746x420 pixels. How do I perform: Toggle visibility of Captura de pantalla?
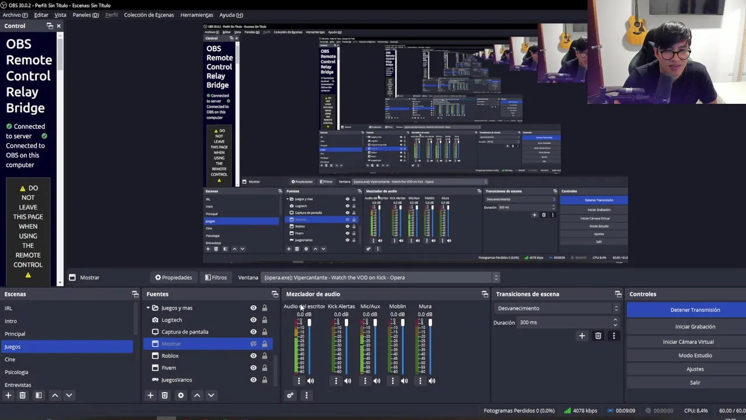pyautogui.click(x=254, y=332)
